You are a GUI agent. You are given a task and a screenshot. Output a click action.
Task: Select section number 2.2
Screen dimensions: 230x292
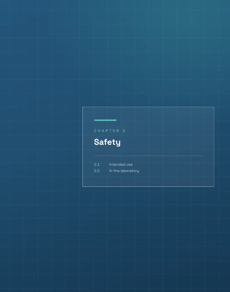coord(97,171)
